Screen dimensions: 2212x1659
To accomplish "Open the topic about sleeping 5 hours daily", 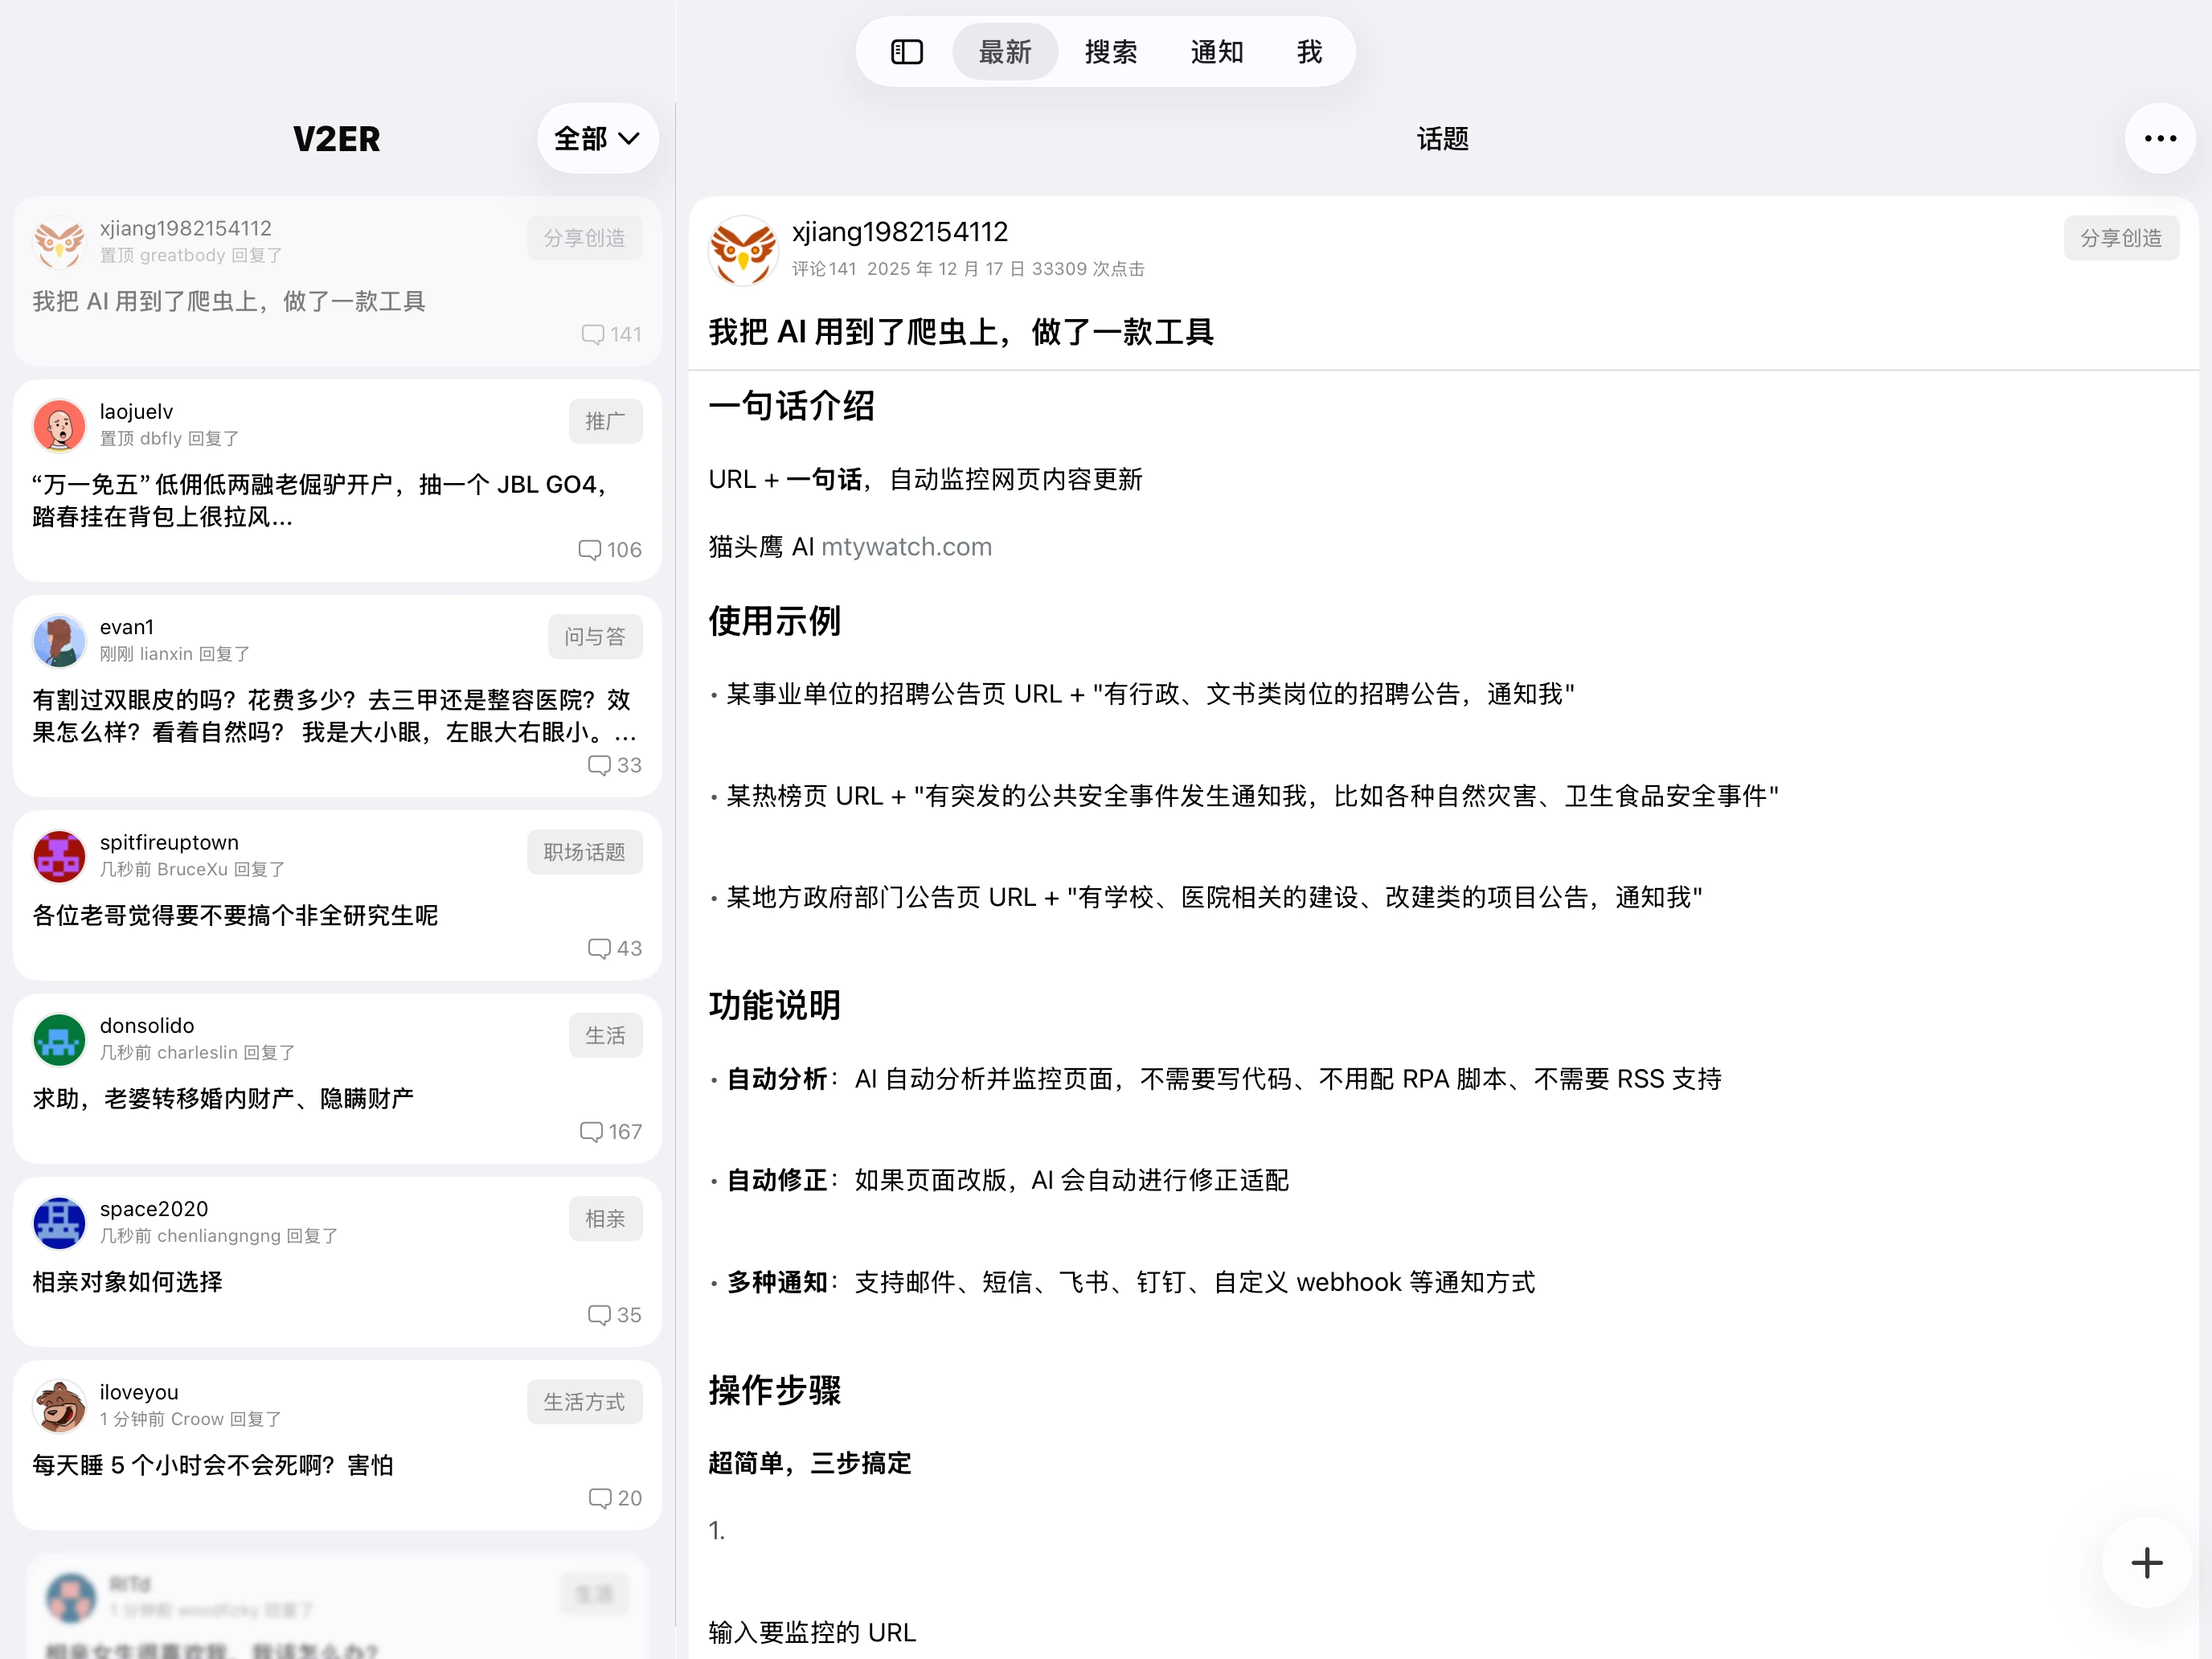I will [212, 1464].
